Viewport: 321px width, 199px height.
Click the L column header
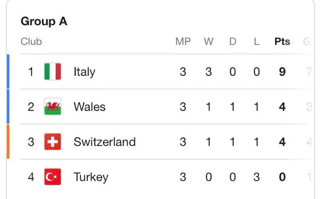(x=256, y=41)
